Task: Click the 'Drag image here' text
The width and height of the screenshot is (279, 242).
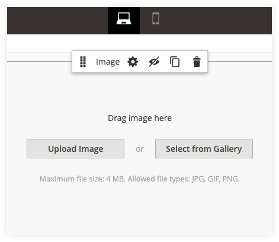Action: pyautogui.click(x=140, y=118)
